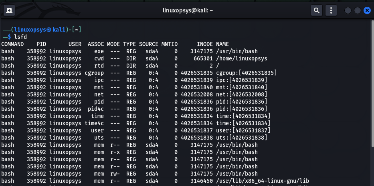Click the INODE column header

[x=204, y=44]
